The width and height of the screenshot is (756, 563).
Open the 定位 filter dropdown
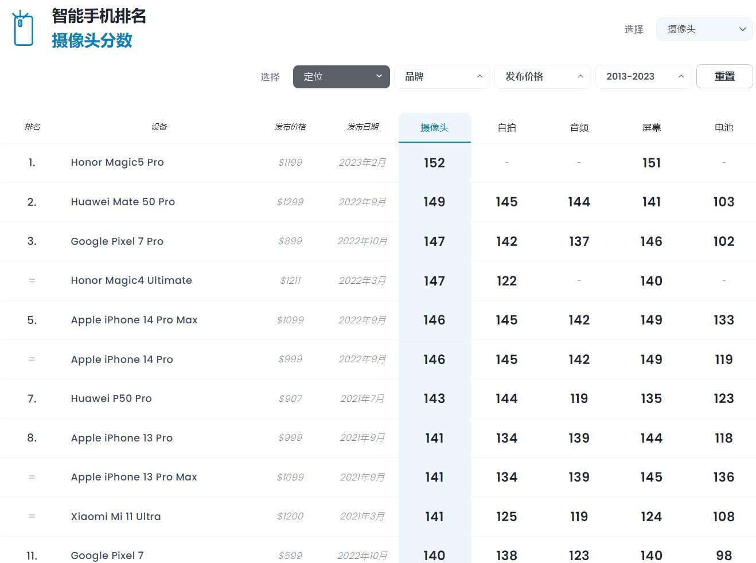point(341,77)
